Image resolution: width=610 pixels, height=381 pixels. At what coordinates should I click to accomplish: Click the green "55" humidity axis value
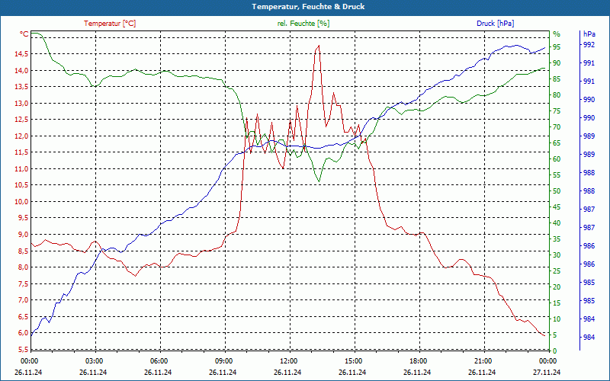[x=557, y=175]
